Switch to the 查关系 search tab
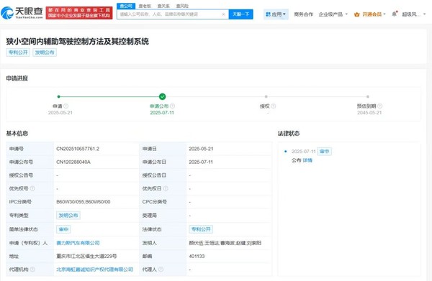 pyautogui.click(x=163, y=6)
